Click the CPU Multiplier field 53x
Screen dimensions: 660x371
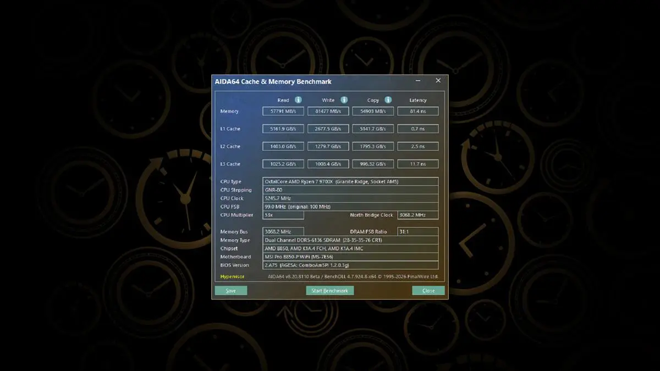click(283, 215)
